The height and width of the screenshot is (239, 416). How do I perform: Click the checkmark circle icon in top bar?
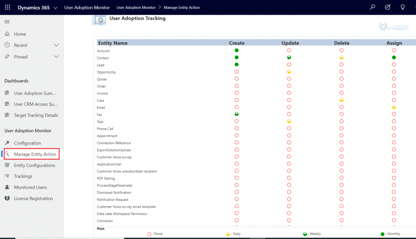click(x=387, y=7)
